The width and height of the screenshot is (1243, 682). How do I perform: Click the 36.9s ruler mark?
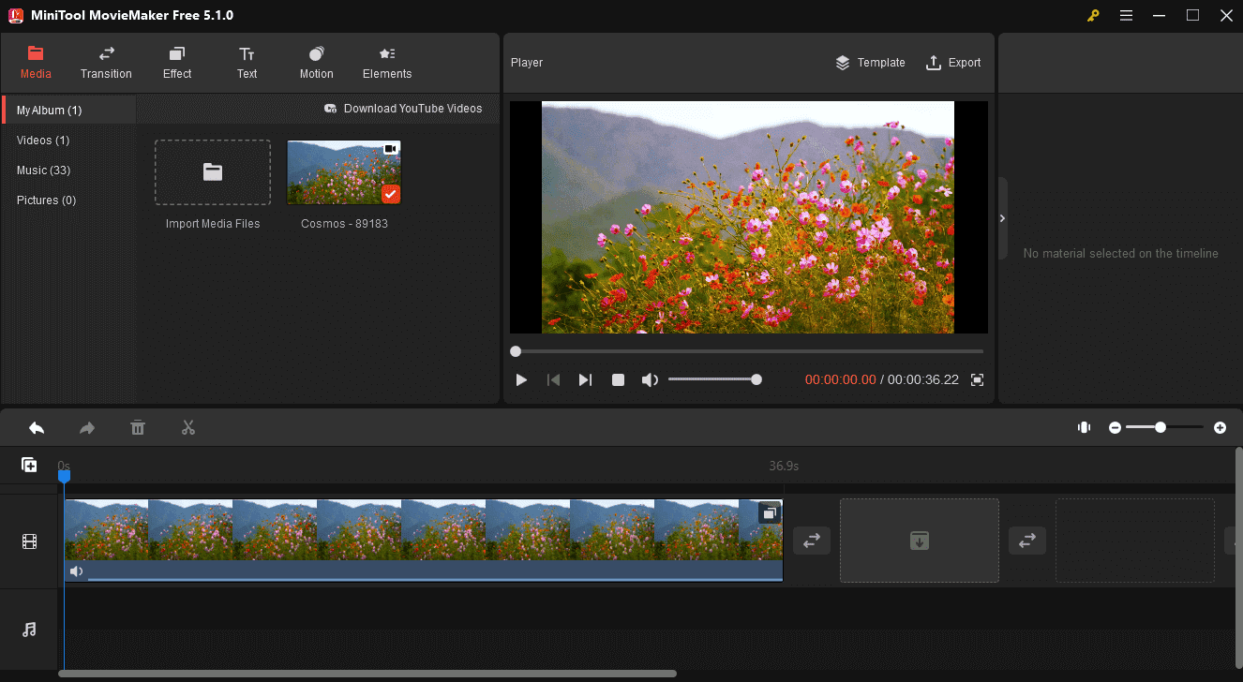coord(784,466)
